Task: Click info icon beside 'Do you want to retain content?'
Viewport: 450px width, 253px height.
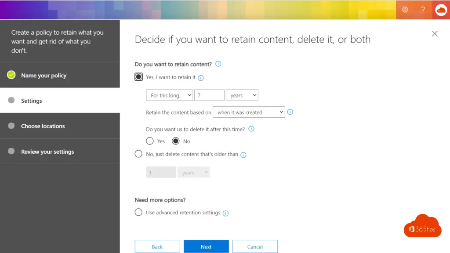Action: [218, 64]
